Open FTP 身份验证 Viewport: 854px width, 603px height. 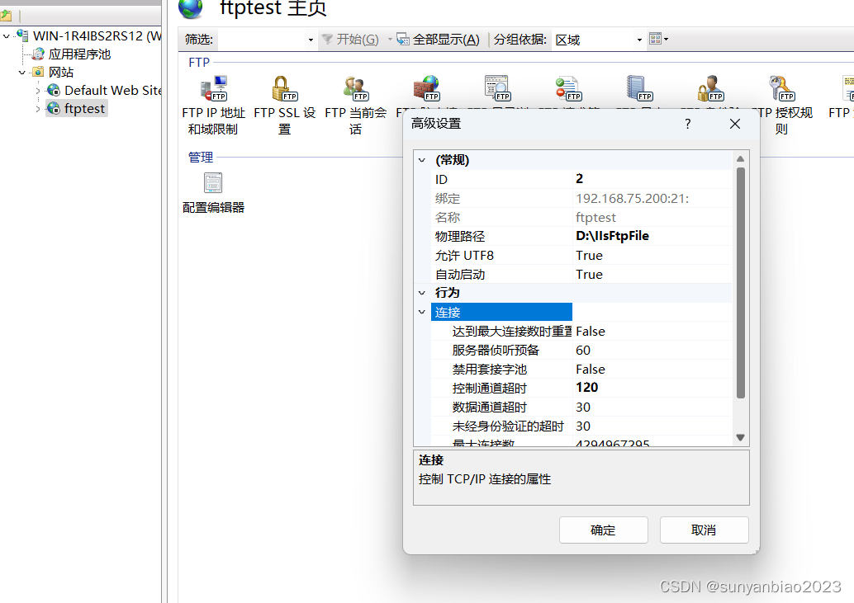(710, 88)
